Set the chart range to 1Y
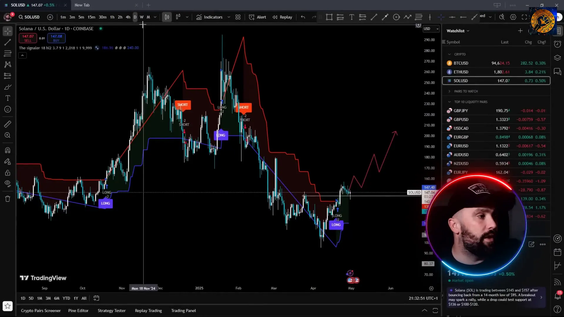Viewport: 564px width, 317px height. pos(76,298)
